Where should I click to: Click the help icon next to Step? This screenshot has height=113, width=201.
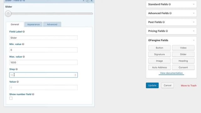pyautogui.click(x=17, y=69)
